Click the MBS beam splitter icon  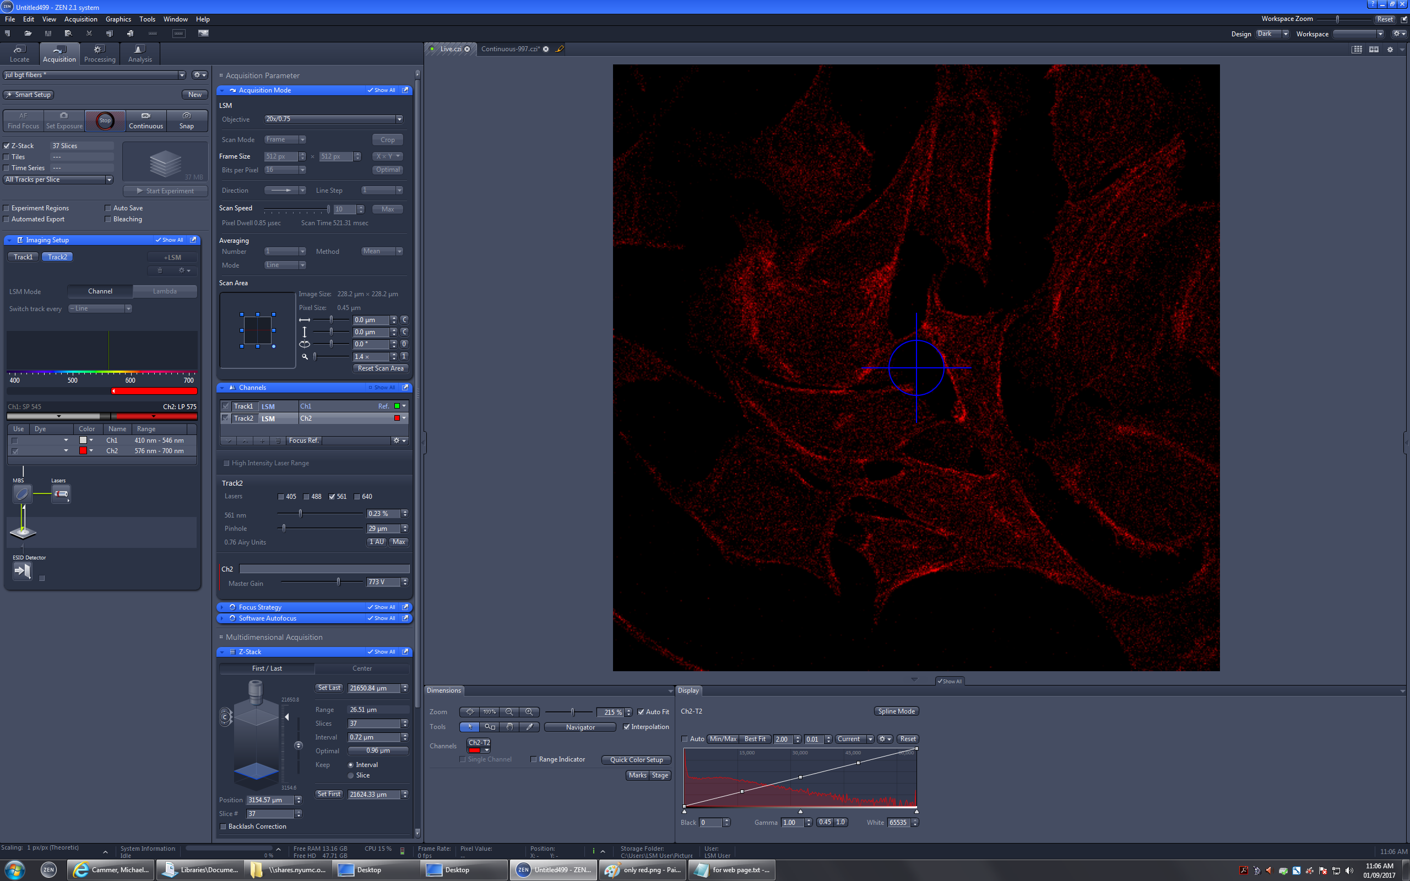(21, 494)
